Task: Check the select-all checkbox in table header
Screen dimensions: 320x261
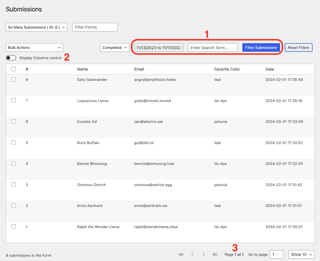Action: click(x=13, y=69)
